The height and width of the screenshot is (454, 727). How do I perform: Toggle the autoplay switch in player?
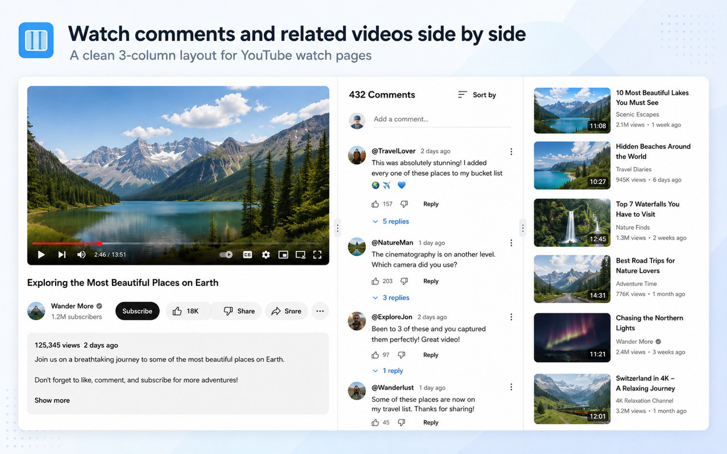(226, 255)
